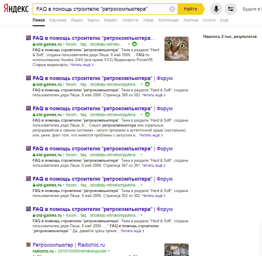Screen dimensions: 262x256
Task: Open search settings sliders icon
Action: coord(231,9)
